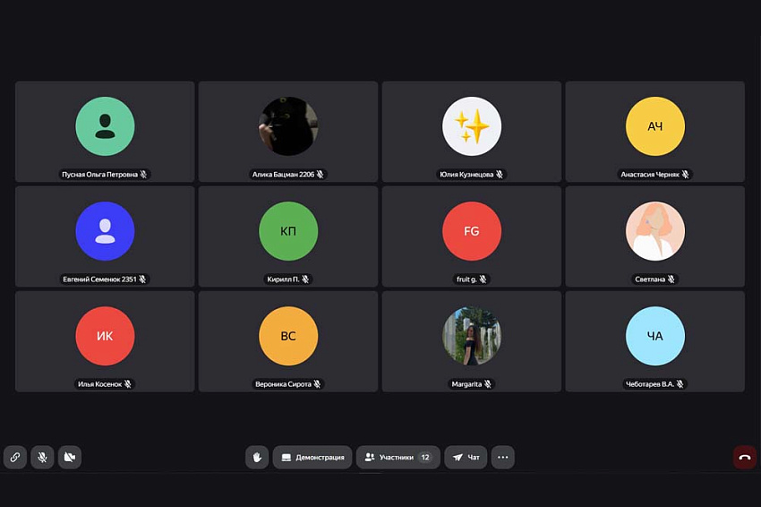The image size is (761, 507).
Task: Click Евгений Семенюк's blue person avatar
Action: pyautogui.click(x=105, y=231)
